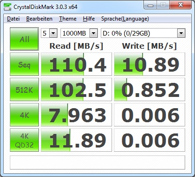This screenshot has height=177, width=195.
Task: Open the Sprache(Language) menu
Action: [x=125, y=19]
